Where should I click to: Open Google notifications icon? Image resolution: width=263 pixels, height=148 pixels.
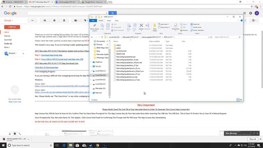point(251,13)
